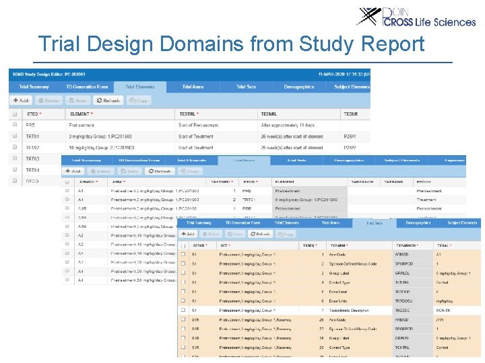Viewport: 485px width, 363px height.
Task: Sort by TEDUR column header
Action: 350,114
